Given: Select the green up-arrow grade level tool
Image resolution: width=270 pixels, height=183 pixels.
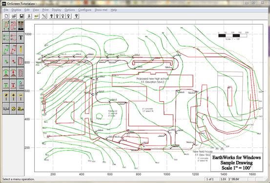Looking at the screenshot, I should click(x=6, y=85).
